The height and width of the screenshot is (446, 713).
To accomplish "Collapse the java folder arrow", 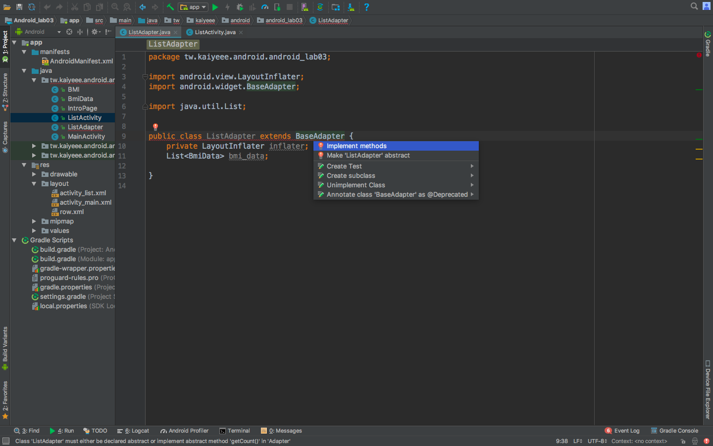I will click(24, 71).
